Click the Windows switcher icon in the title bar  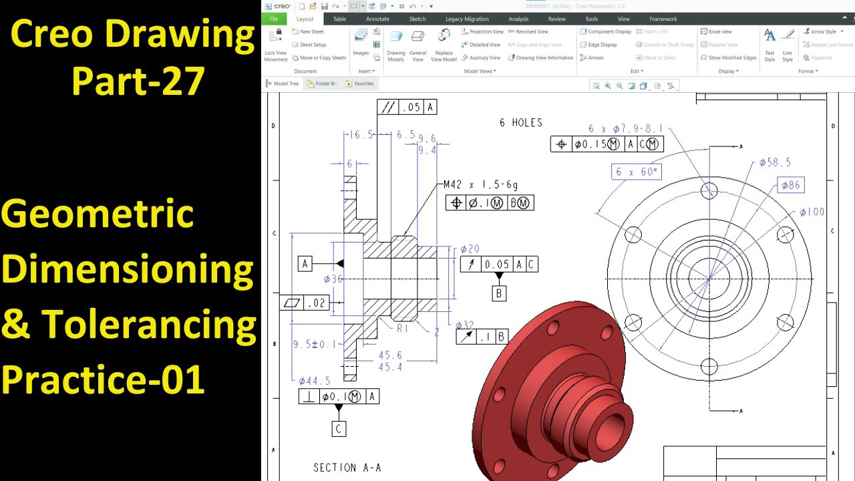pyautogui.click(x=383, y=6)
